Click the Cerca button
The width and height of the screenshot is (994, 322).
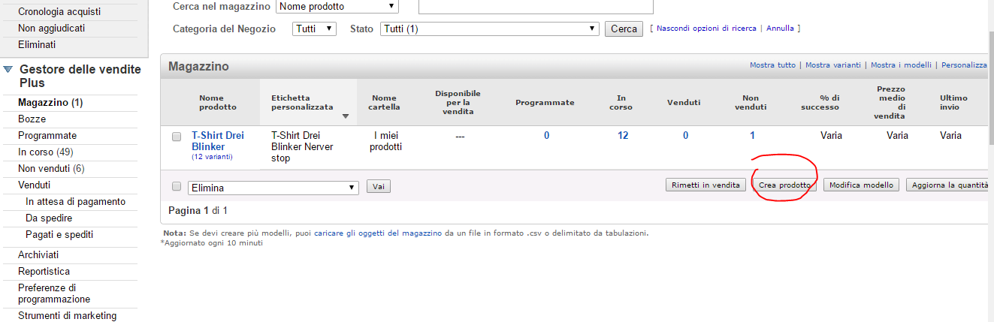624,29
